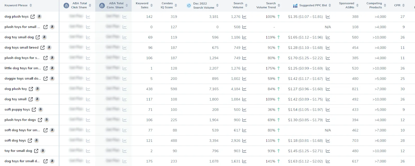Click Cerebro IQ Score value 598
The image size is (415, 166).
tap(174, 89)
